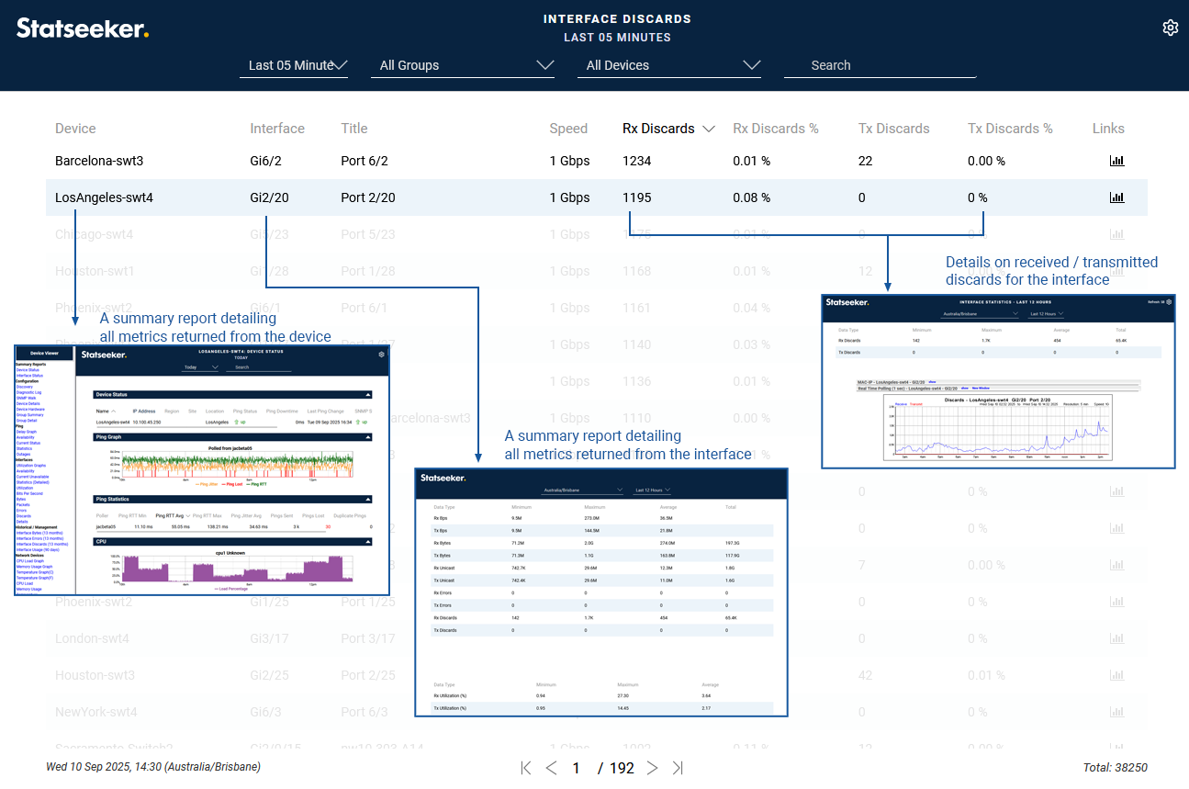Open the All Devices dropdown
Viewport: 1189px width, 789px height.
(673, 65)
